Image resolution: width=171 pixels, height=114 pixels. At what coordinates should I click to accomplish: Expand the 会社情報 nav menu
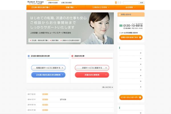click(x=130, y=7)
